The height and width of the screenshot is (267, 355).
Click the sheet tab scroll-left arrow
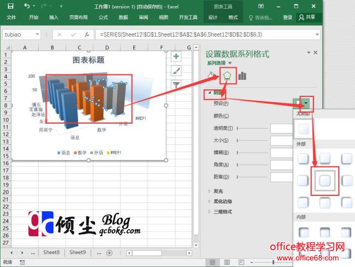coord(11,252)
